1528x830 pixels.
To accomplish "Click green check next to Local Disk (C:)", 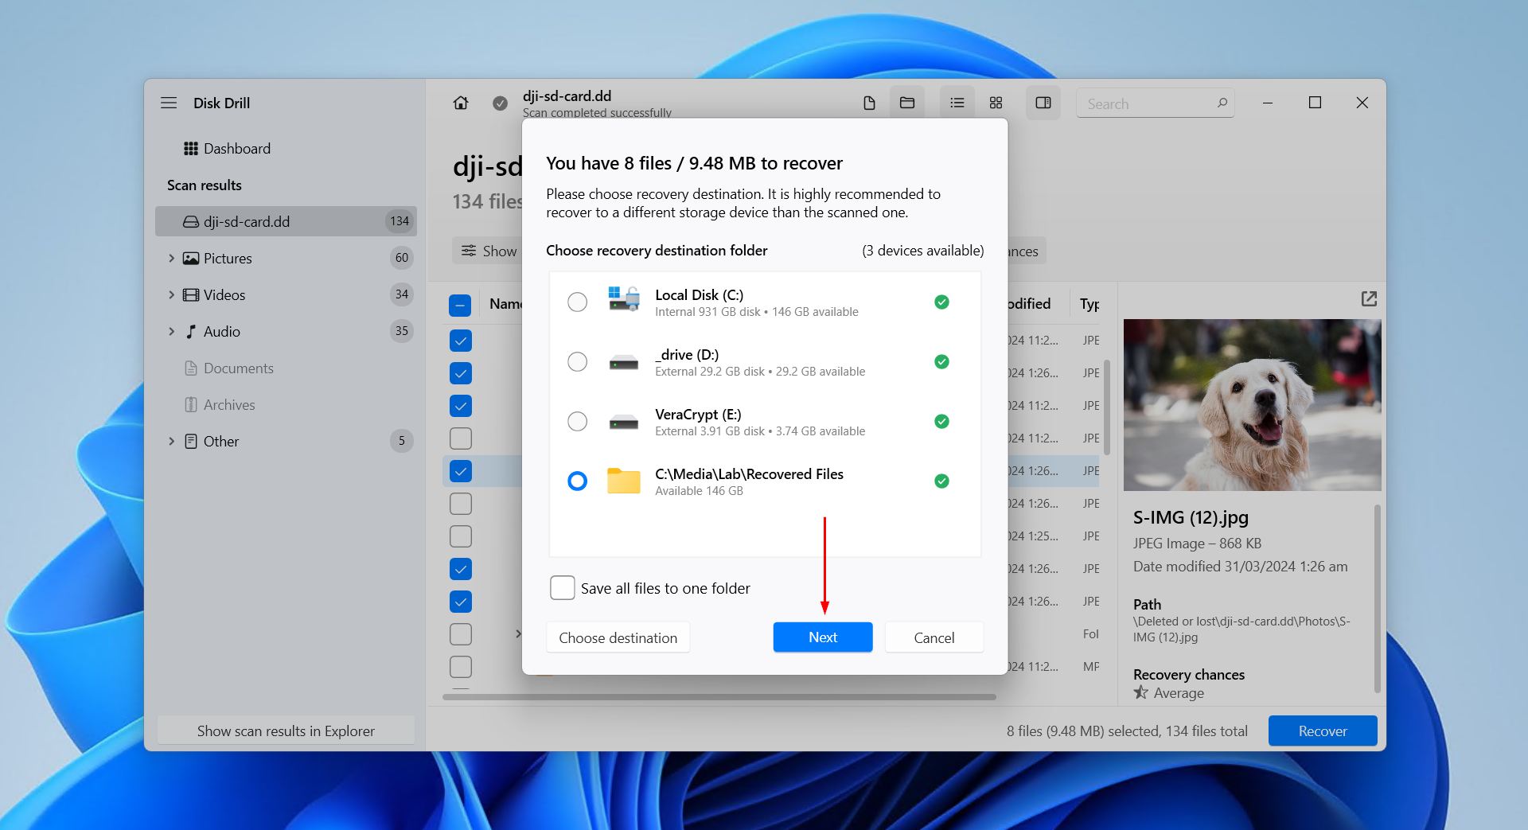I will (x=941, y=302).
